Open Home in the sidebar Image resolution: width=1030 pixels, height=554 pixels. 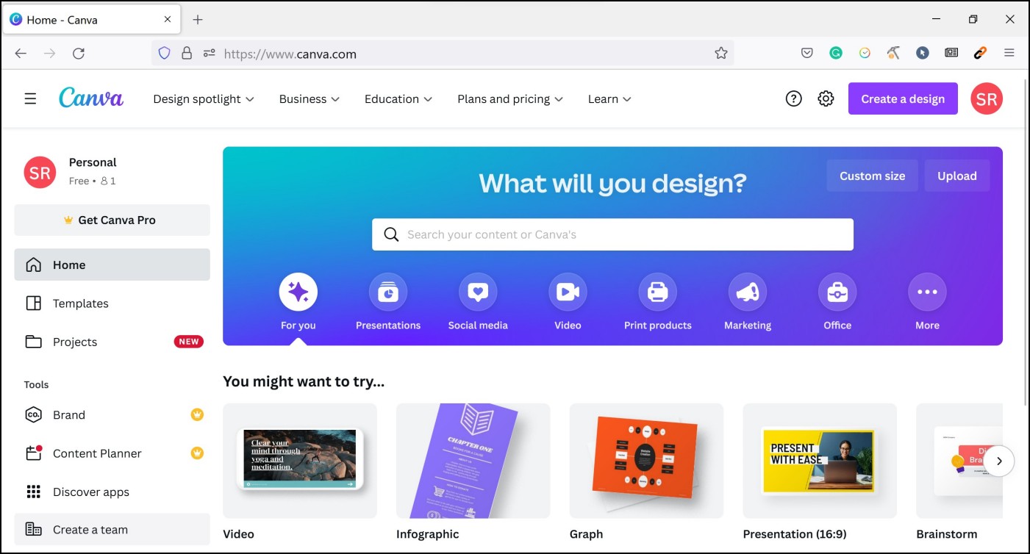(x=112, y=265)
